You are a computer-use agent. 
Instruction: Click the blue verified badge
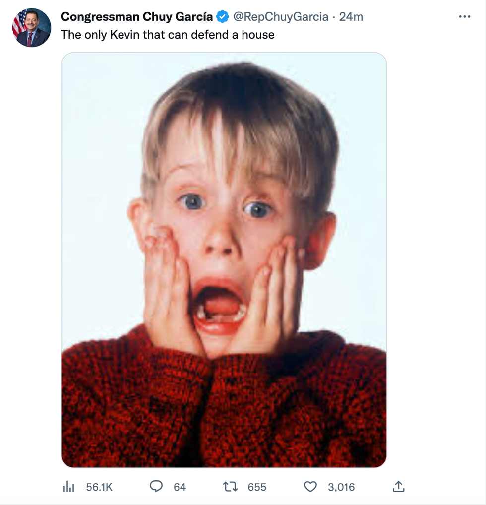[223, 17]
